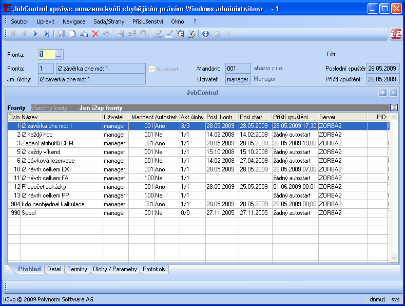Sort by Uživatel column header
The image size is (405, 306).
click(115, 117)
